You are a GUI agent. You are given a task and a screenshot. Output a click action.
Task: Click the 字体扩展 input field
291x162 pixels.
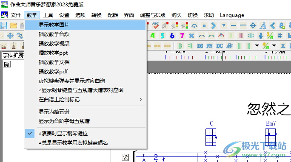click(x=13, y=55)
